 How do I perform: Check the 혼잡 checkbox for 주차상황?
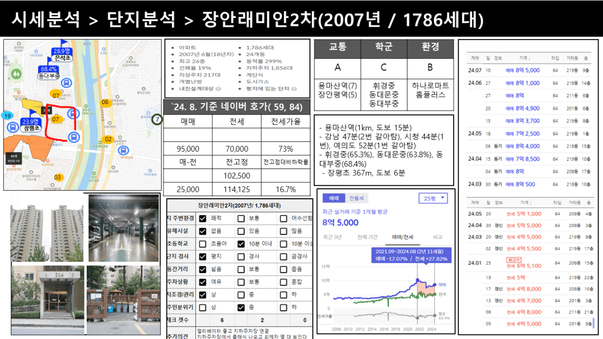point(283,282)
